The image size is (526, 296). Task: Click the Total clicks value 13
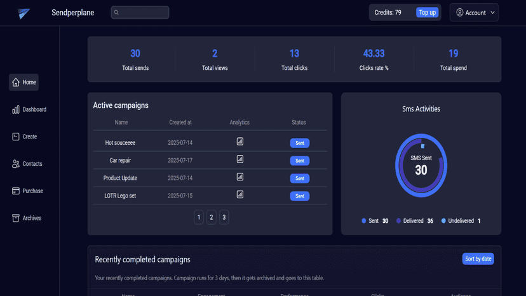pos(294,53)
